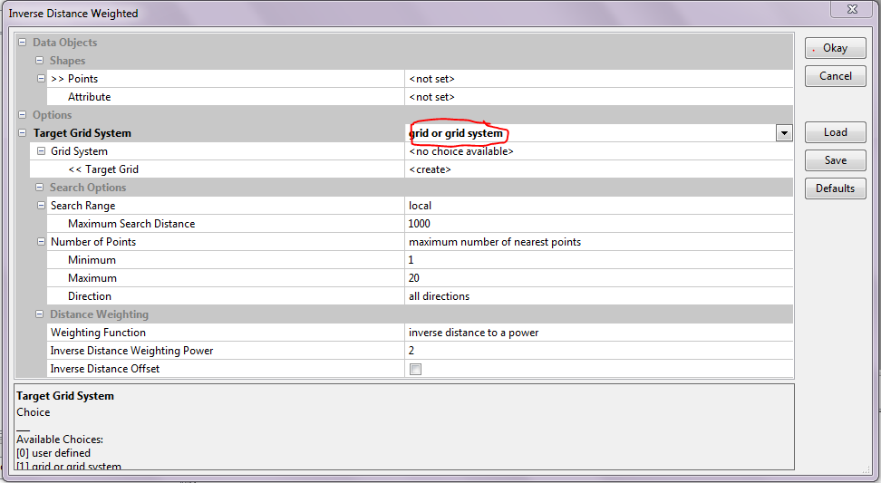
Task: Edit the Maximum Search Distance value 1000
Action: tap(598, 224)
